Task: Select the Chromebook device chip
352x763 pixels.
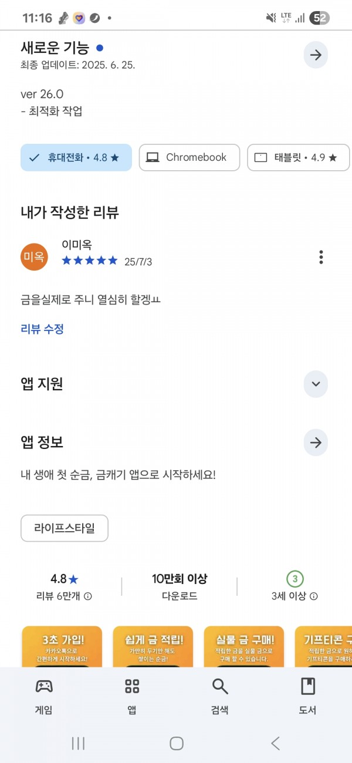Action: tap(189, 157)
